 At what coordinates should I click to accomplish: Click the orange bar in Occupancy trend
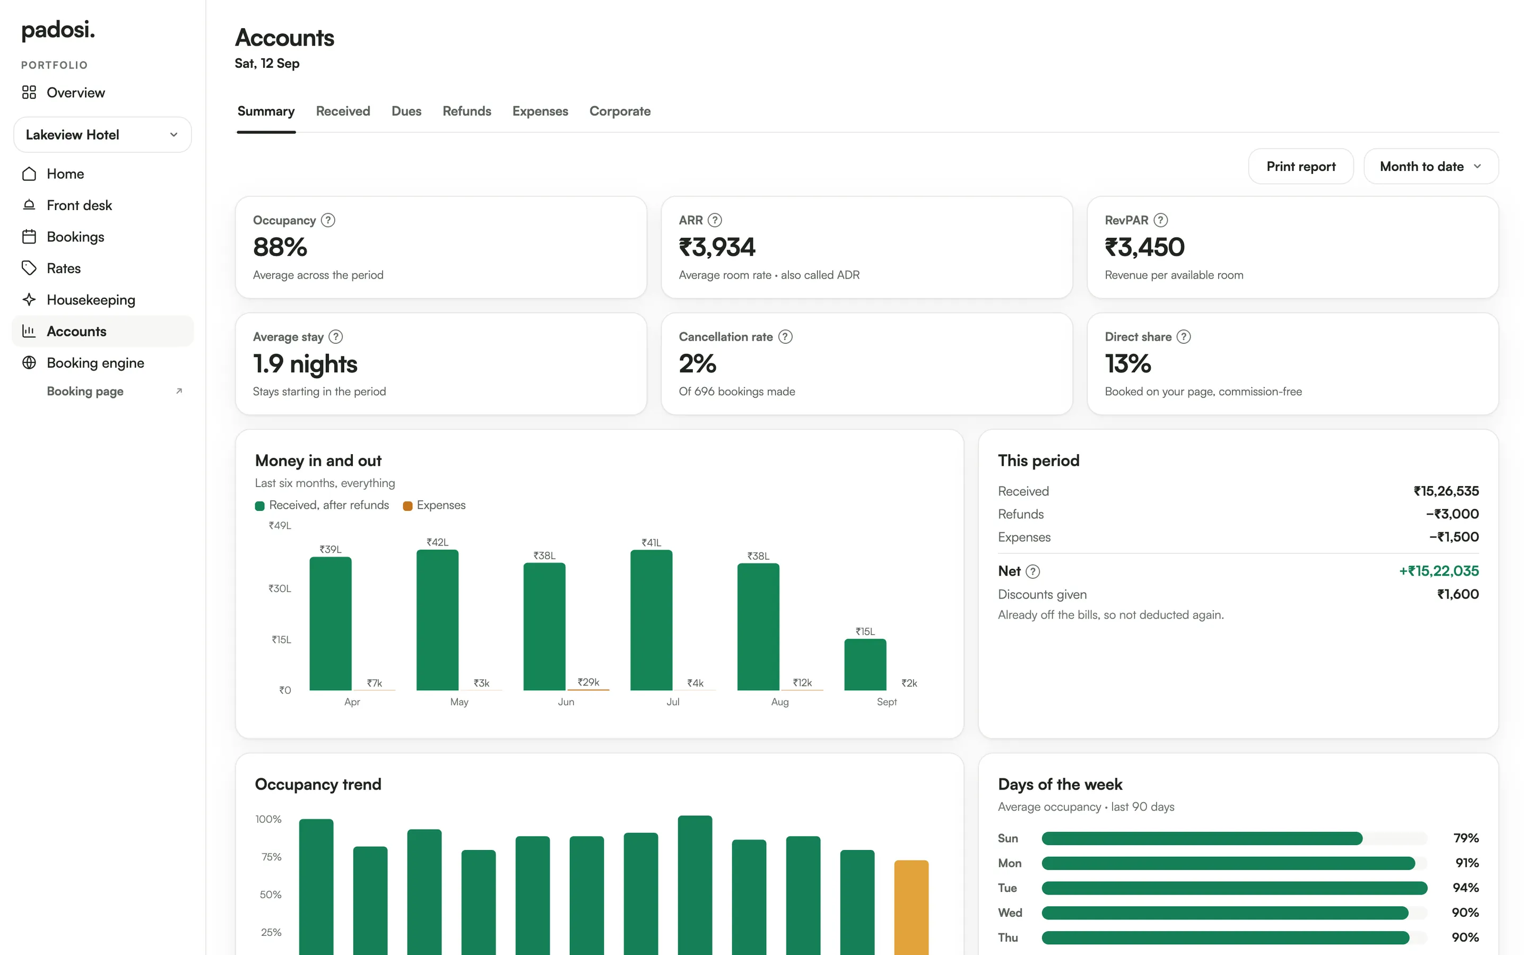(x=910, y=907)
